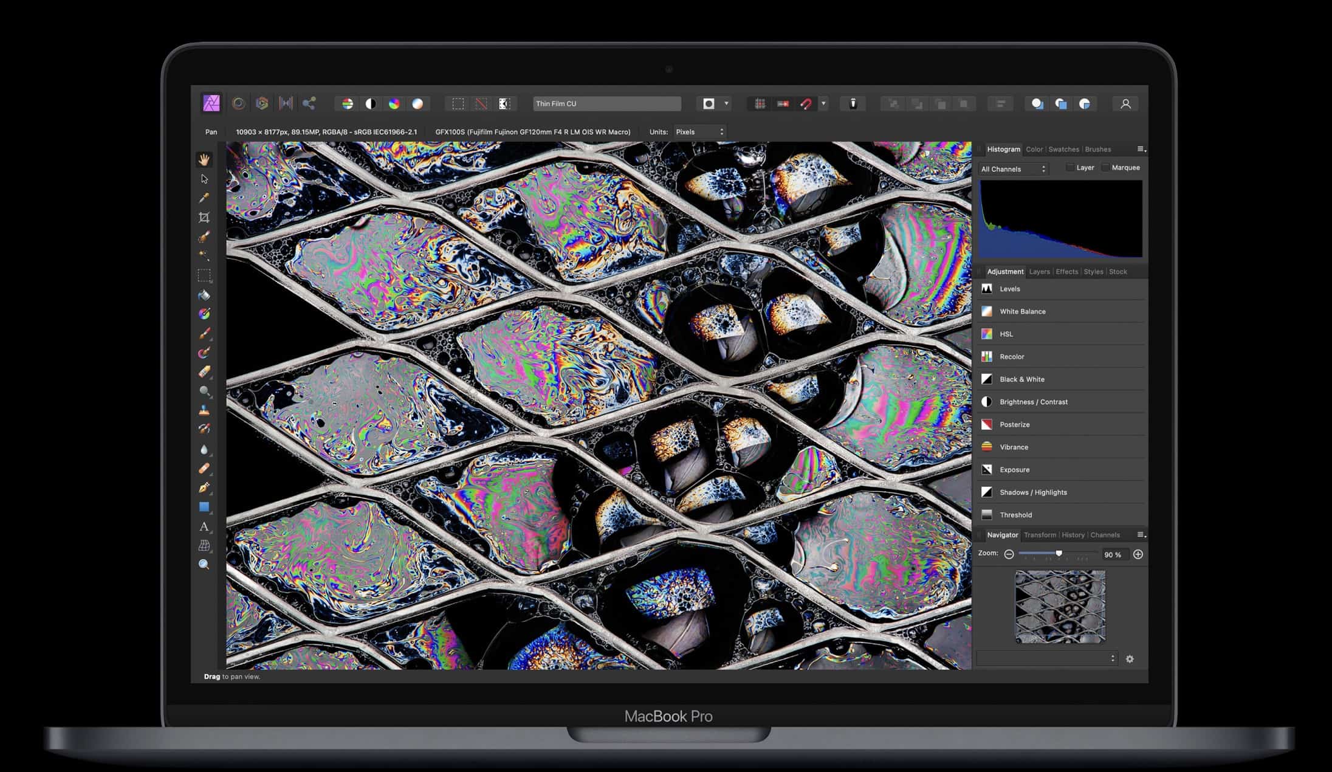1332x772 pixels.
Task: Add a Shadows / Highlights adjustment
Action: click(1062, 492)
